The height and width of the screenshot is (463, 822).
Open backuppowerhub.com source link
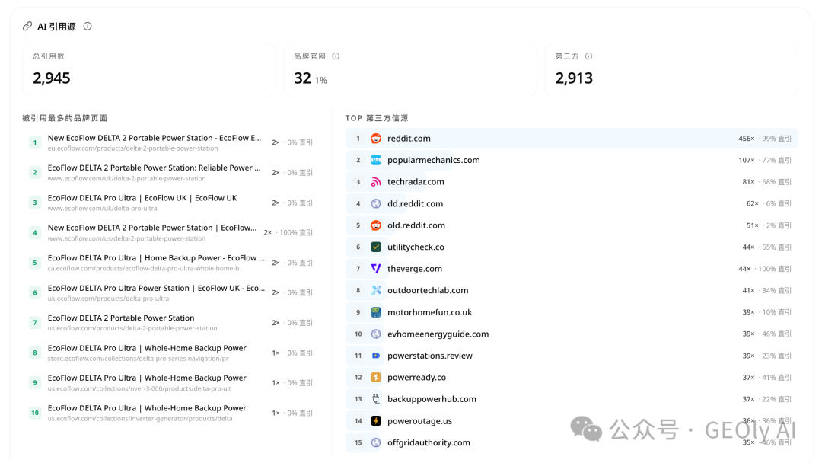pos(432,399)
